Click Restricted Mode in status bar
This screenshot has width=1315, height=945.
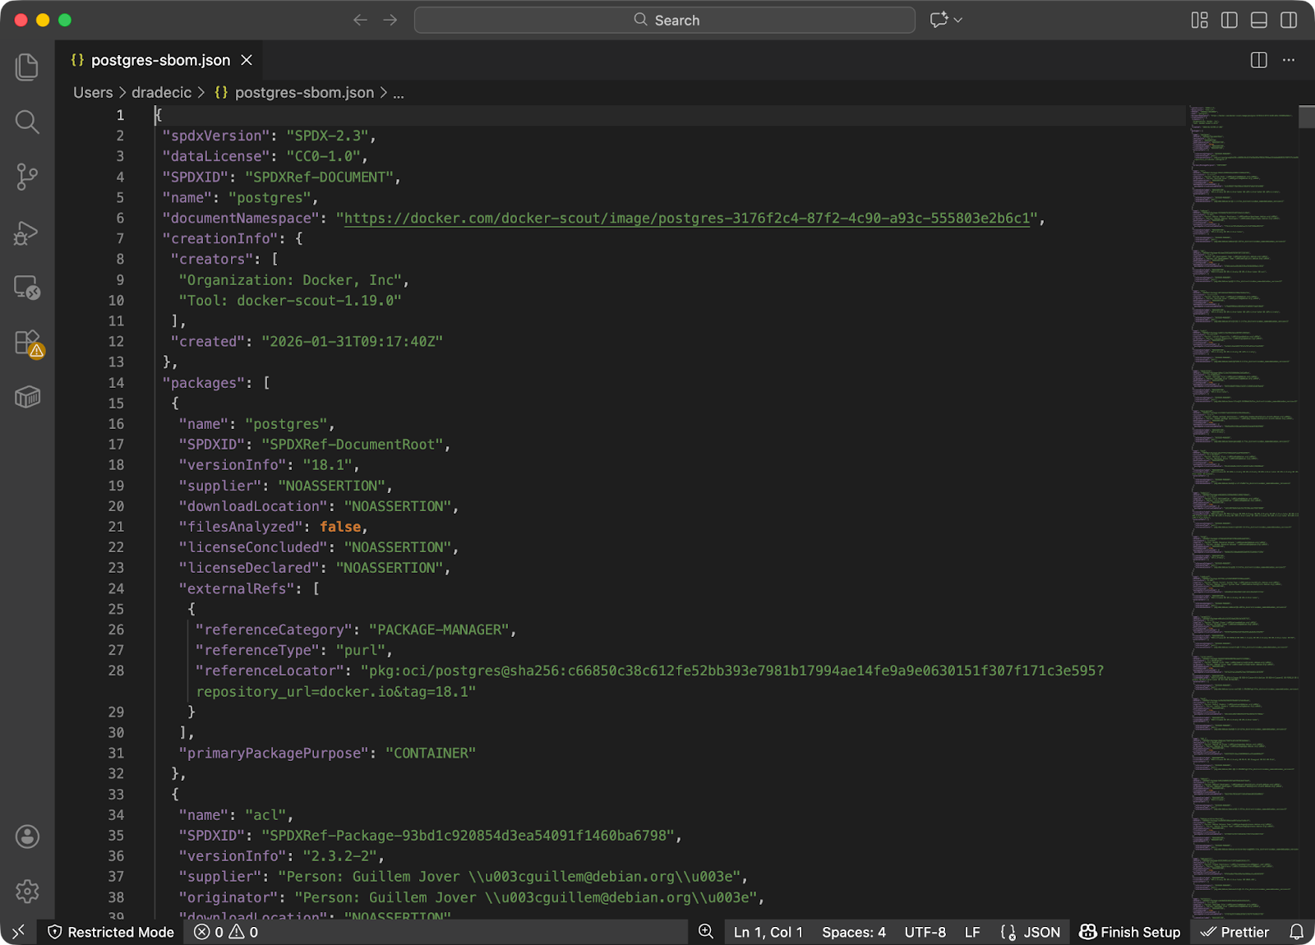[x=111, y=932]
